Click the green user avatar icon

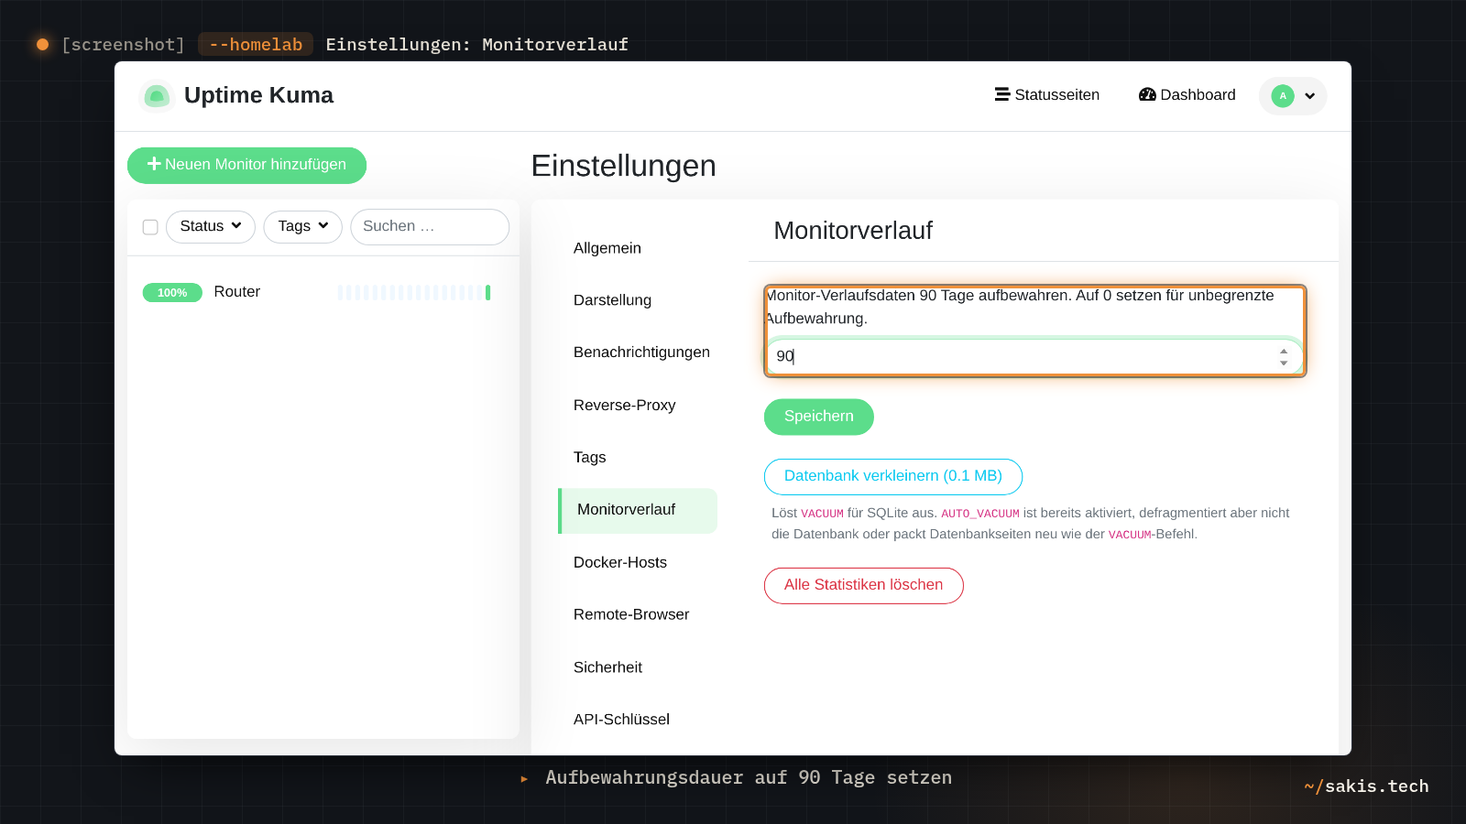pos(1283,96)
